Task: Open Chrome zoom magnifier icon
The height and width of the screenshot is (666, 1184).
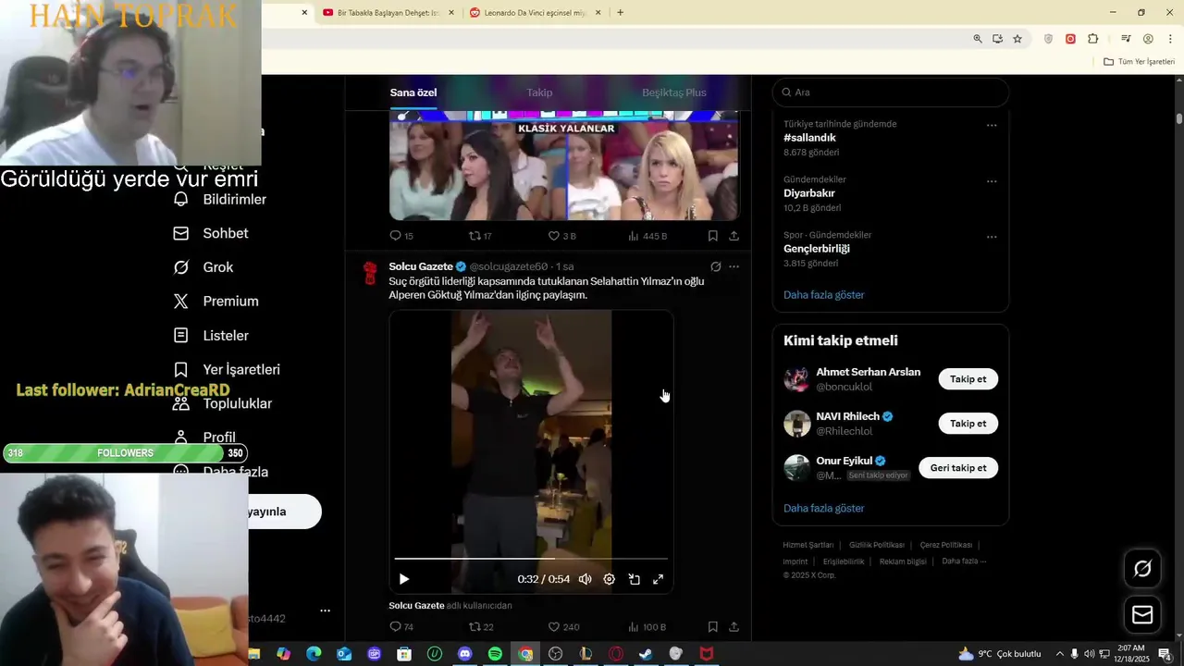Action: (978, 39)
